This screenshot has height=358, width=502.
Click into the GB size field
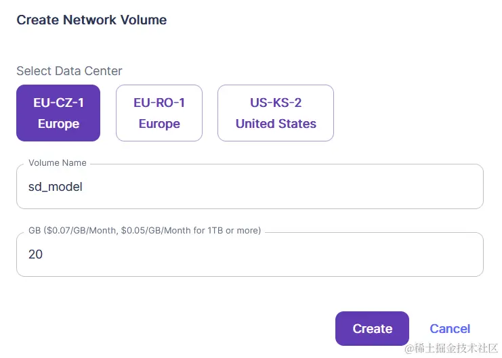[250, 254]
